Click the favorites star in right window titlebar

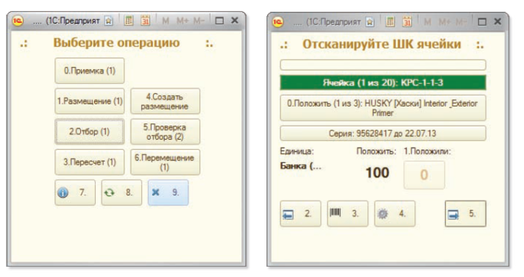(369, 22)
